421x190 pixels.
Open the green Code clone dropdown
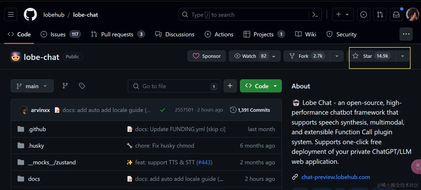(261, 86)
